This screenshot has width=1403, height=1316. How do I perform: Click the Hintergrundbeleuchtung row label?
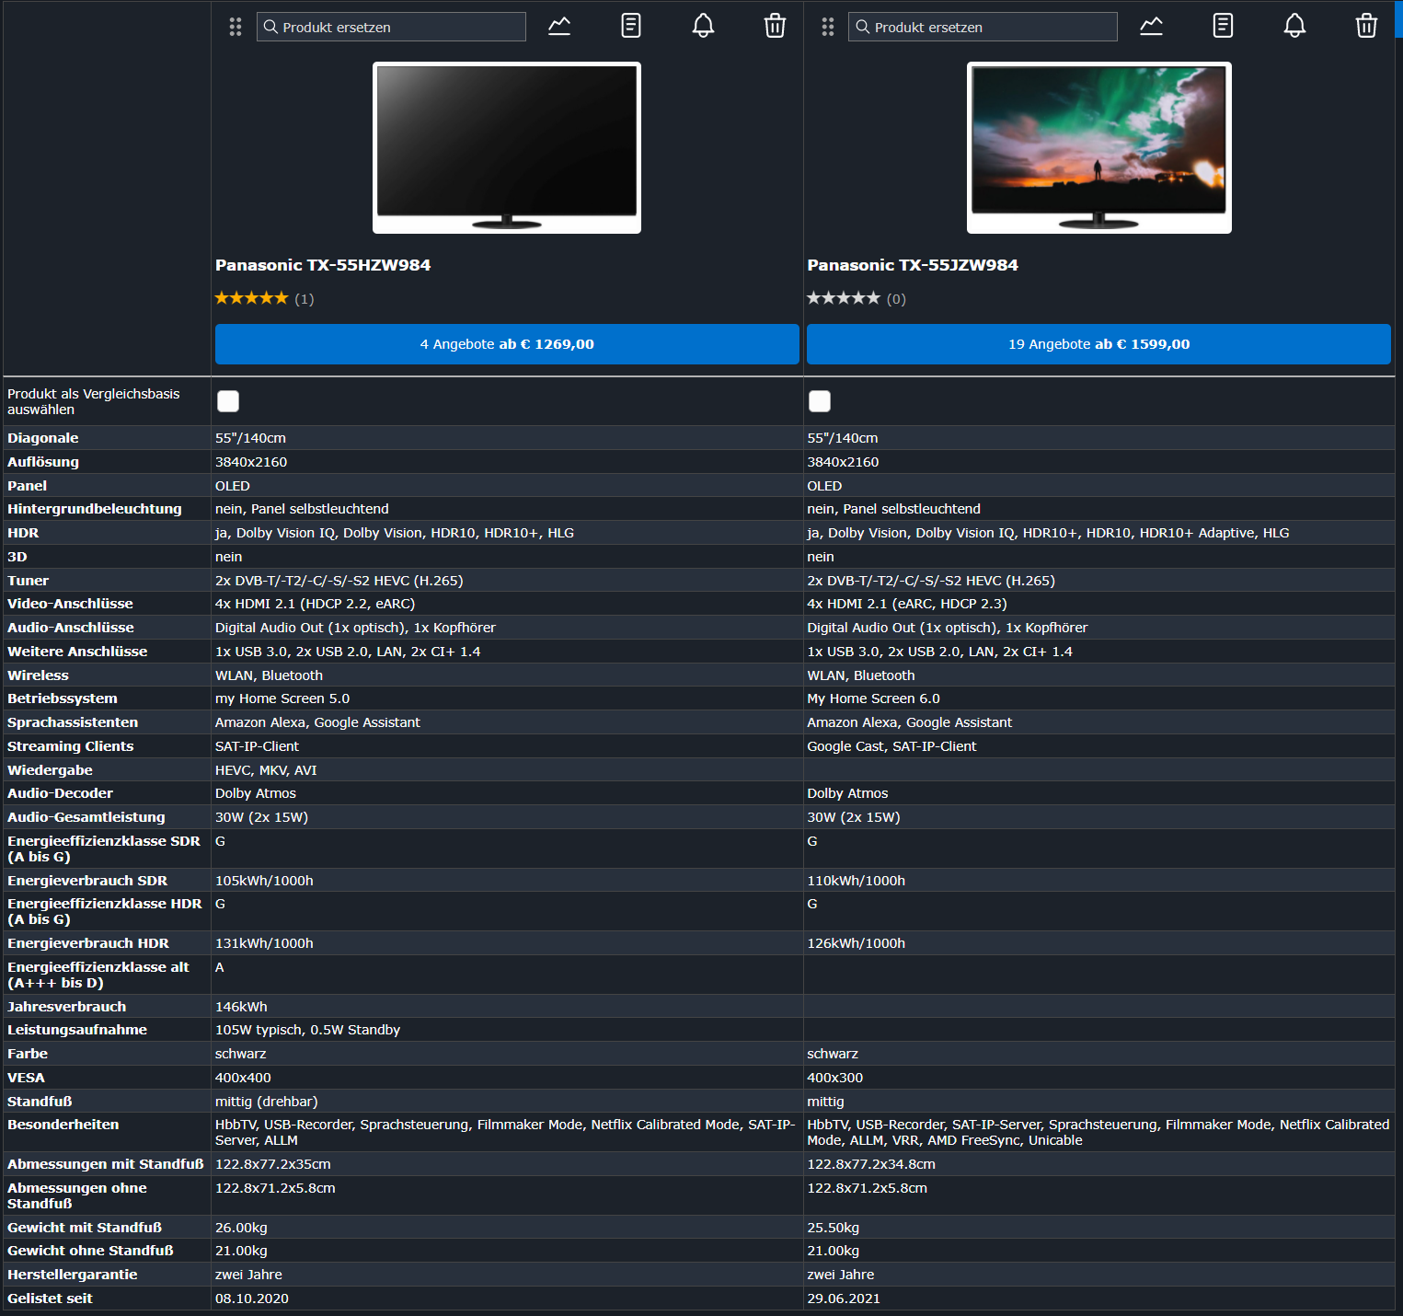pyautogui.click(x=95, y=509)
